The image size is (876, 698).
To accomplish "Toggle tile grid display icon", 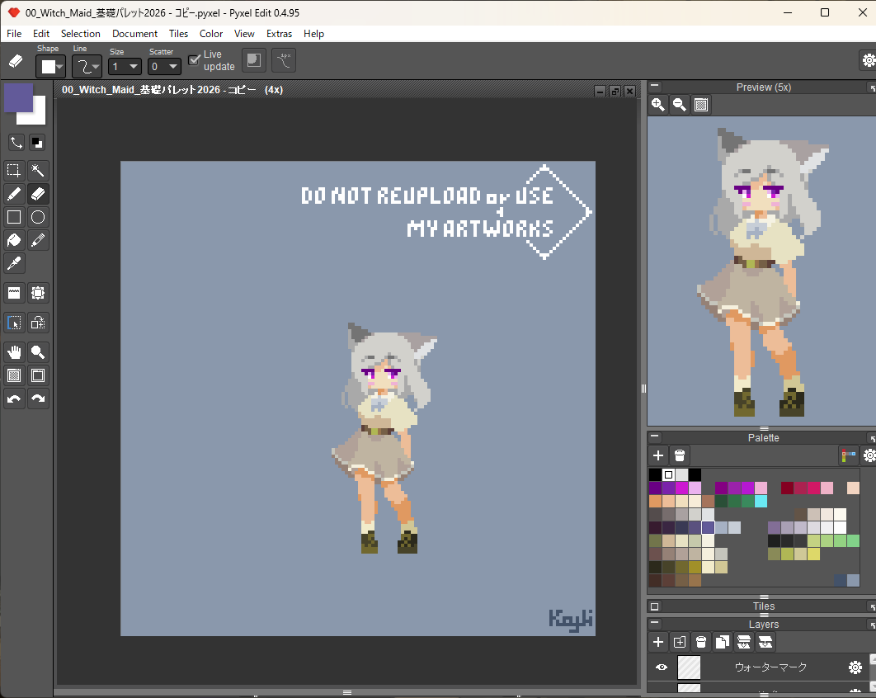I will [38, 375].
